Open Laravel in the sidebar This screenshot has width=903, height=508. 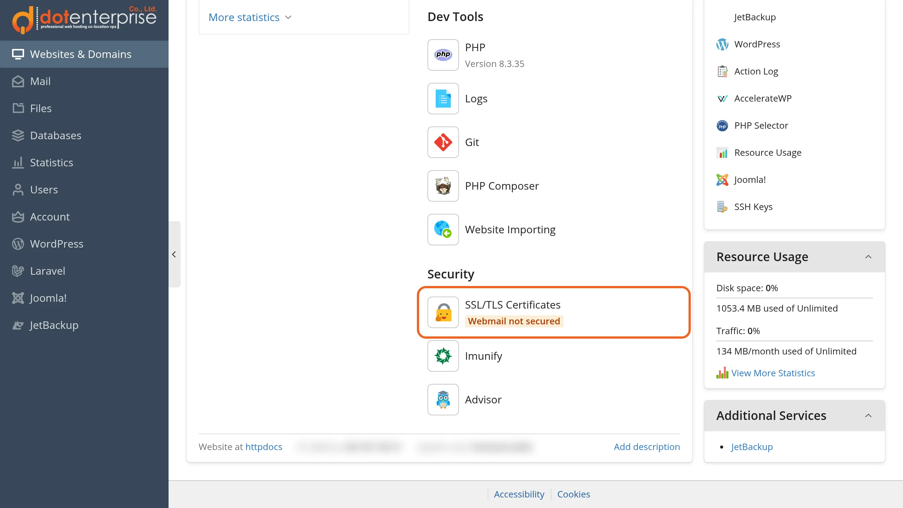click(x=84, y=271)
